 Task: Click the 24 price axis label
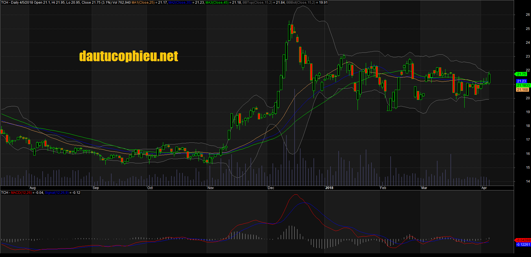528,43
